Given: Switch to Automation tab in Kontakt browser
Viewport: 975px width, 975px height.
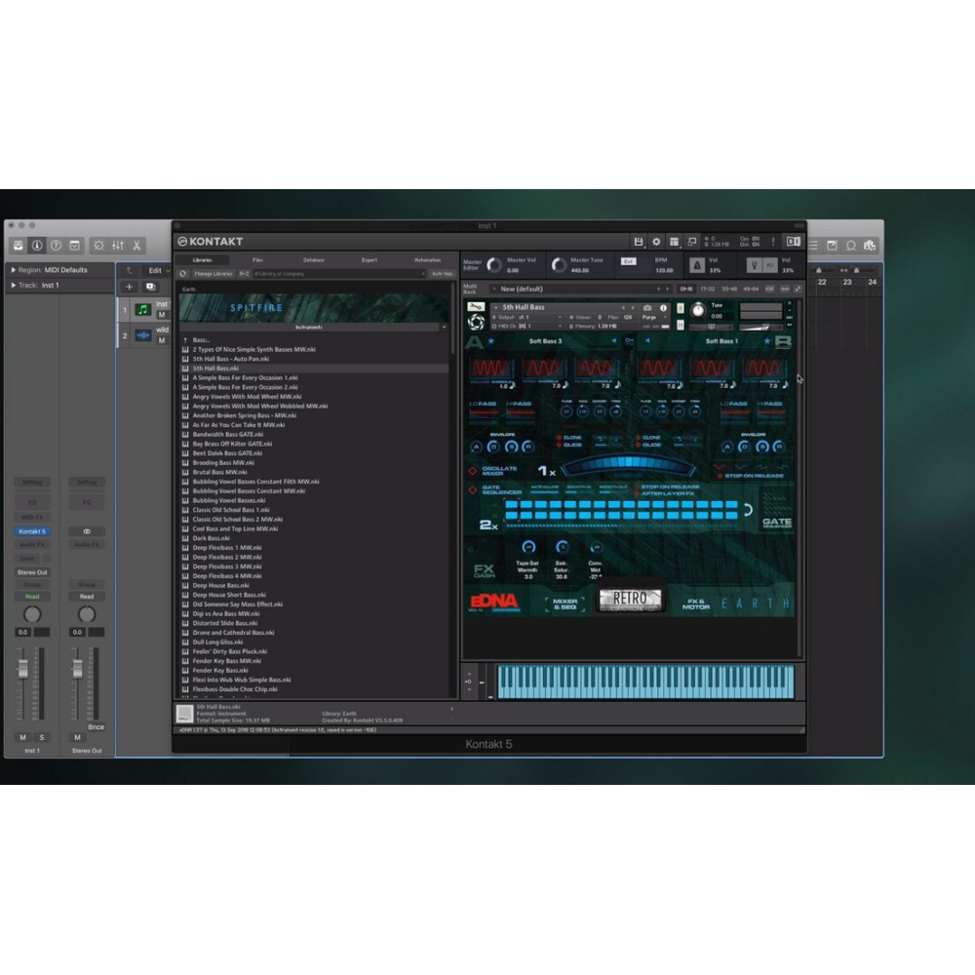Looking at the screenshot, I should point(427,260).
